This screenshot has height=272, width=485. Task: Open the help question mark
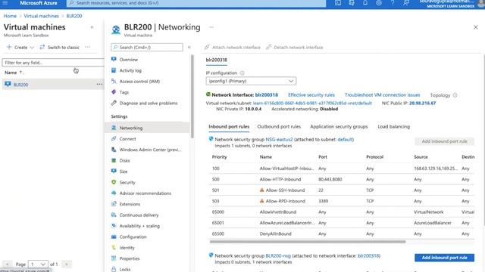click(392, 3)
